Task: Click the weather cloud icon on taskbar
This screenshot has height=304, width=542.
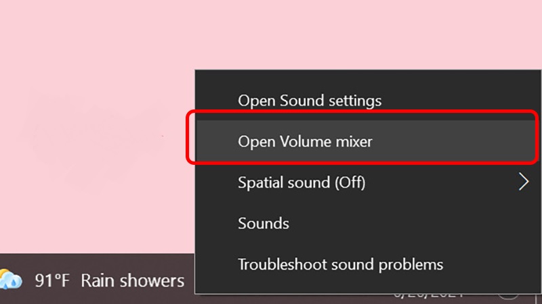Action: point(11,280)
